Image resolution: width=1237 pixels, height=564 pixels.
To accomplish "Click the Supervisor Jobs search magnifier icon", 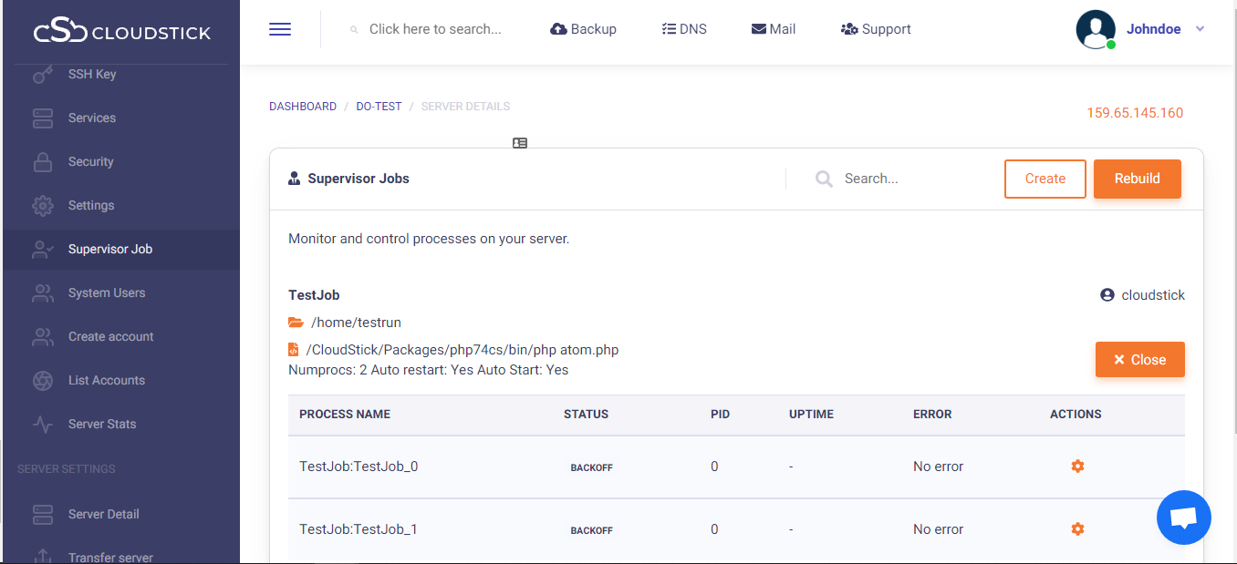I will (x=824, y=179).
